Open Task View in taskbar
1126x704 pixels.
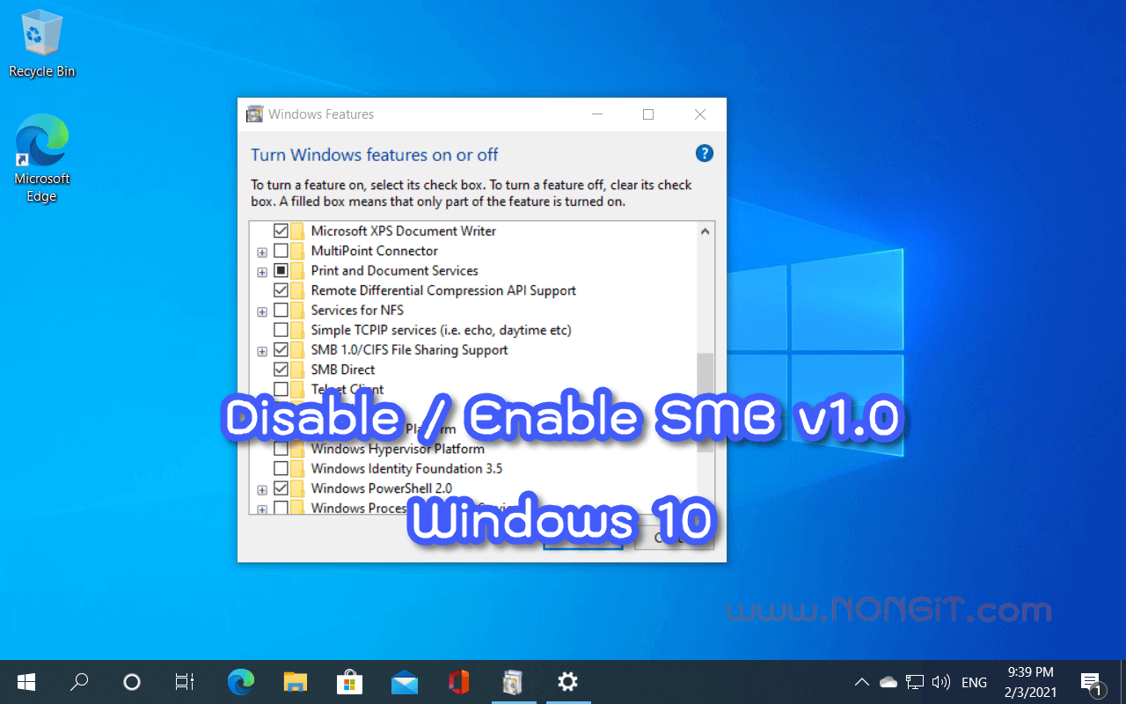pyautogui.click(x=184, y=682)
